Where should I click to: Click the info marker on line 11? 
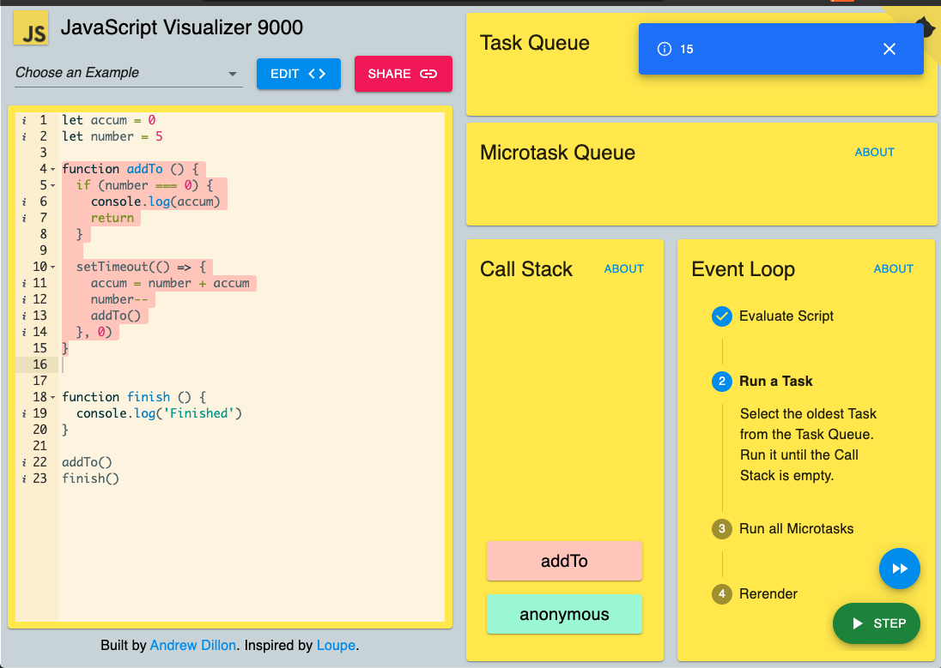24,284
